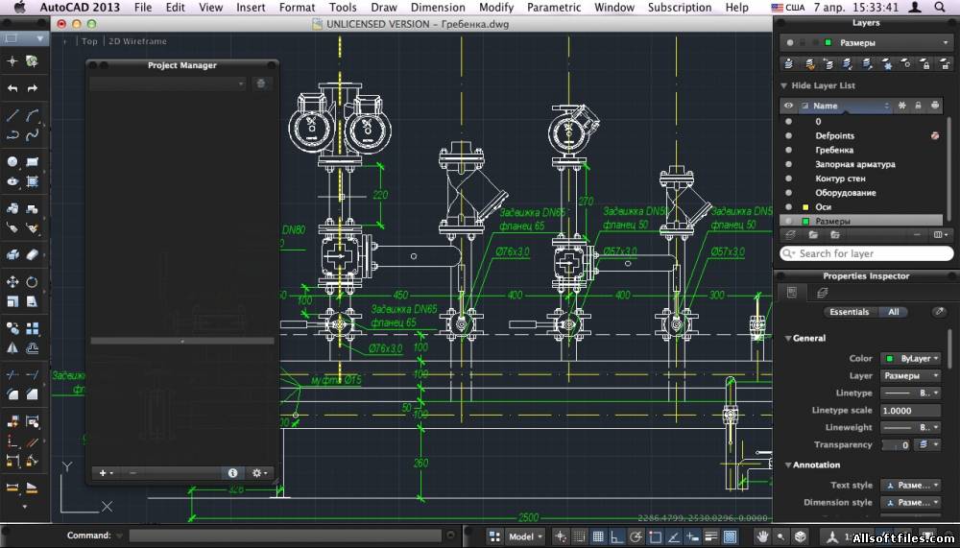Toggle Polar tracking in status bar

(636, 537)
